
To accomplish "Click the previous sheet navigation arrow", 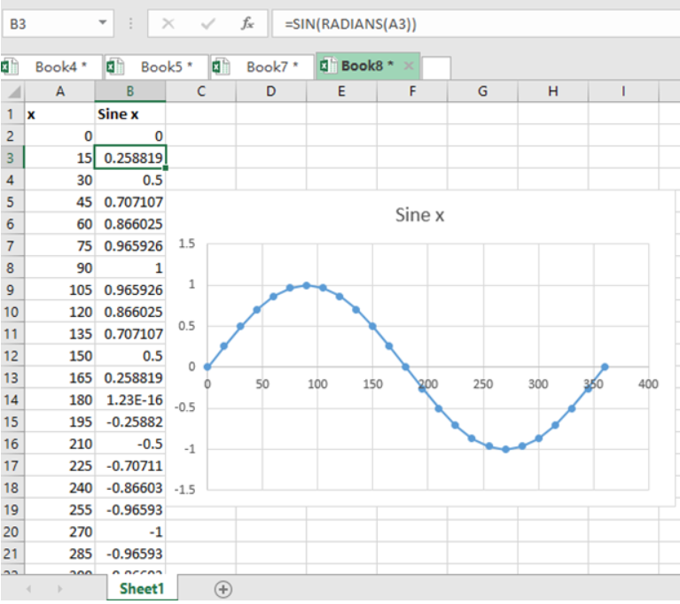I will click(27, 589).
